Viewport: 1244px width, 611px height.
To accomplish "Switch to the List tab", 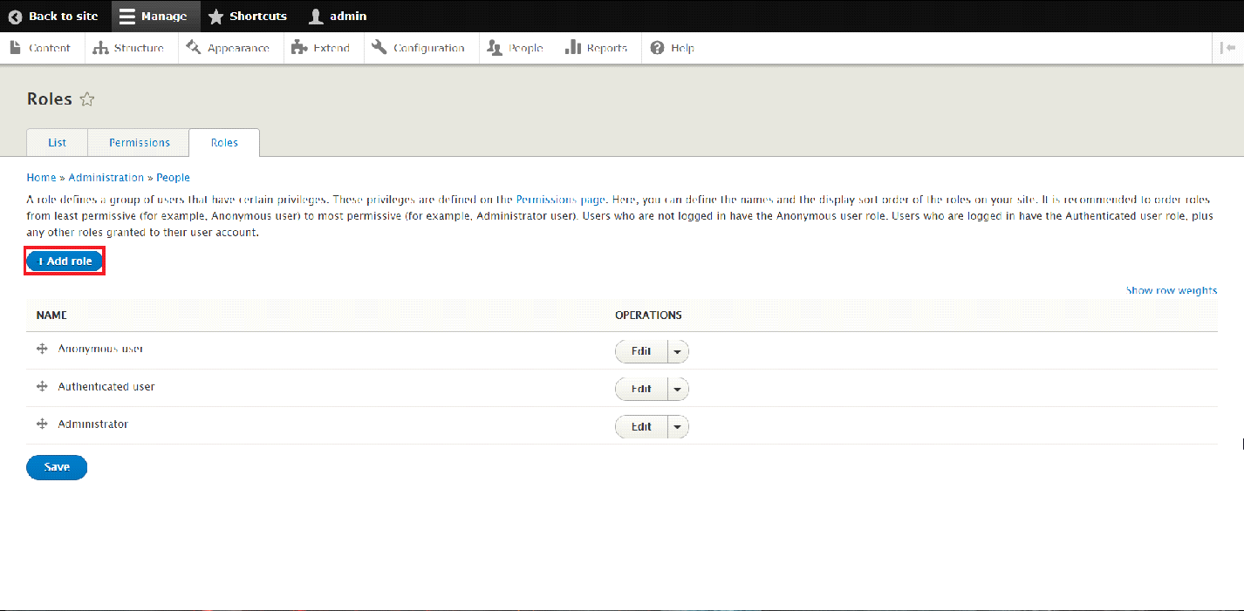I will click(57, 142).
